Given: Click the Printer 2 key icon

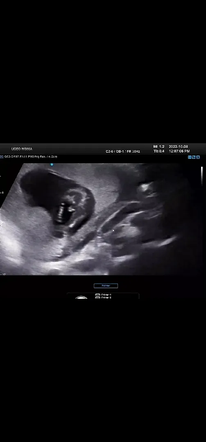Looking at the screenshot, I should [x=97, y=298].
